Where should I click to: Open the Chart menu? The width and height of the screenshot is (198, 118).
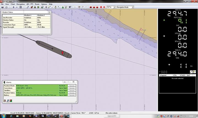13,4
